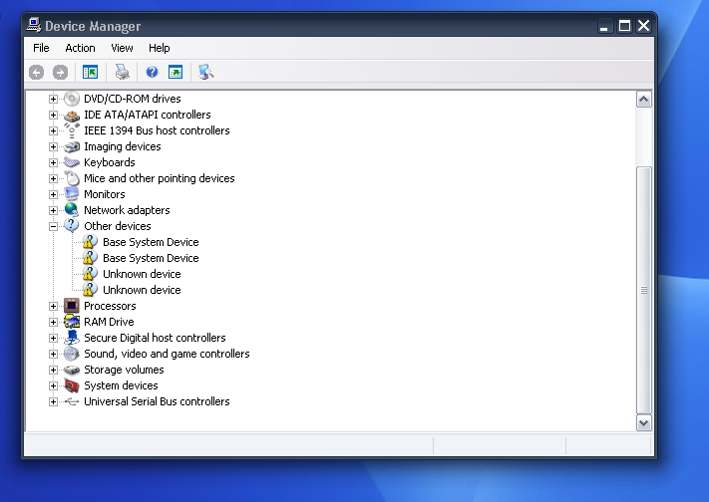709x502 pixels.
Task: Click the Imaging devices camera icon
Action: click(72, 146)
